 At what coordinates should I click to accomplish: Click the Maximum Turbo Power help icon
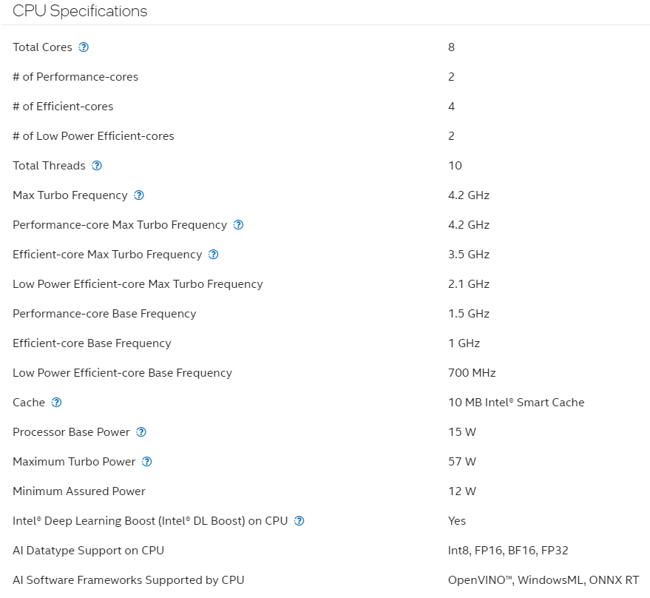click(x=147, y=462)
